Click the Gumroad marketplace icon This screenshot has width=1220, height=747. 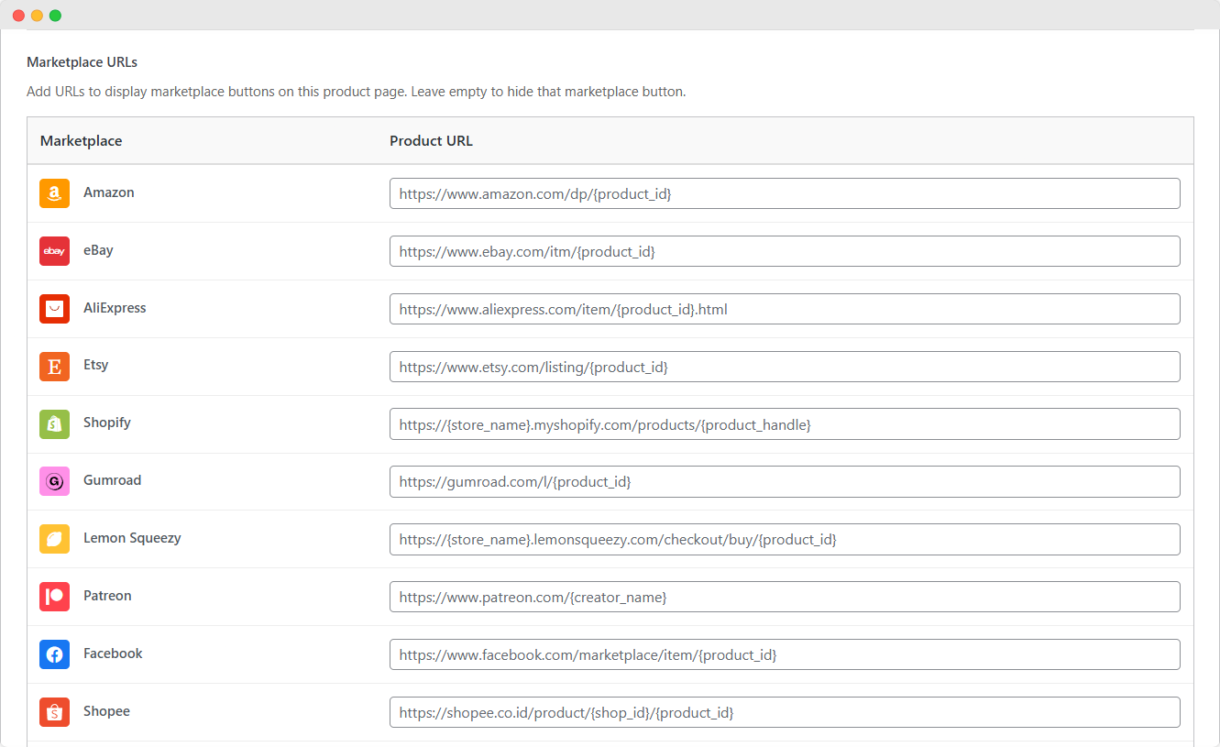tap(55, 481)
